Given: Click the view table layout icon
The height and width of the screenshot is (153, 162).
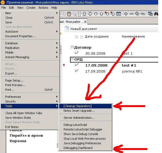Looking at the screenshot, I should [150, 14].
